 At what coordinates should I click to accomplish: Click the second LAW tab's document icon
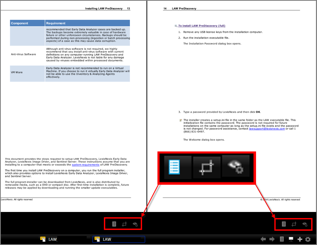pyautogui.click(x=97, y=239)
